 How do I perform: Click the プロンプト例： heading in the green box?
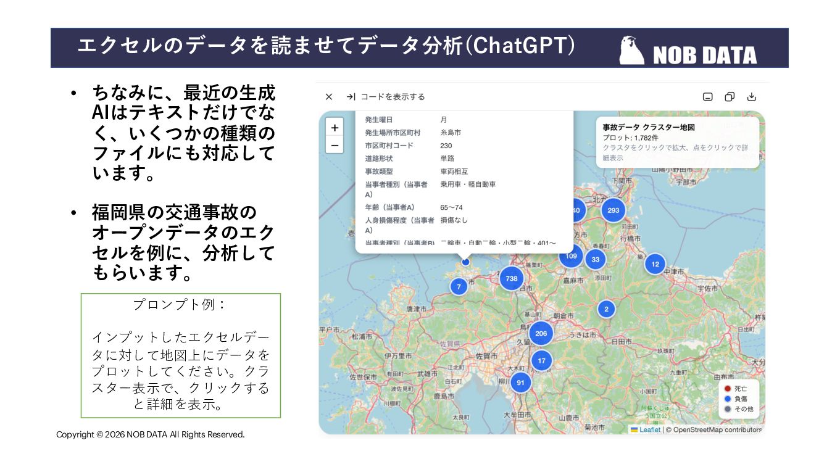(x=180, y=305)
